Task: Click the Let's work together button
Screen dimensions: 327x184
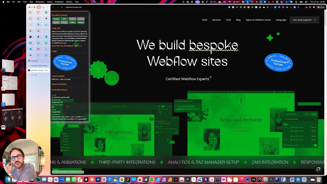Action: [304, 20]
